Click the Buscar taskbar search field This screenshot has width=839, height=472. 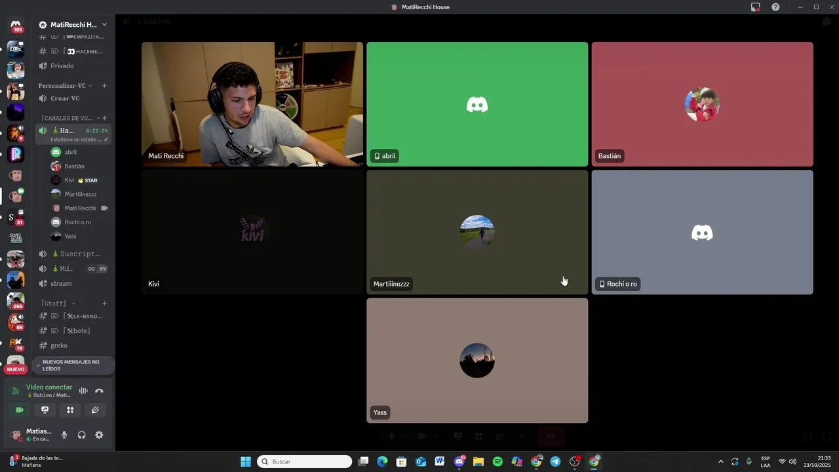304,462
